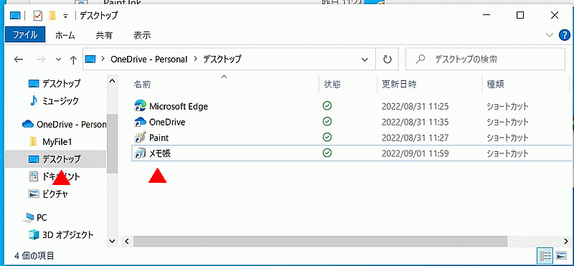Click sync status icon for Paint row
The height and width of the screenshot is (266, 574).
pyautogui.click(x=327, y=137)
